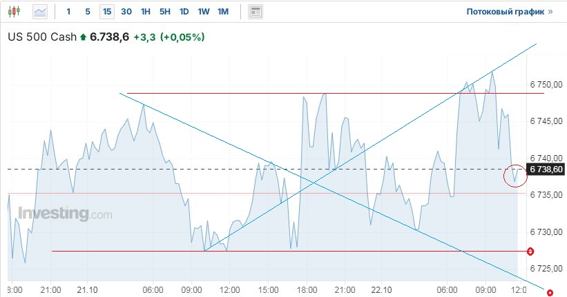Open the news layout icon in toolbar
This screenshot has width=567, height=297.
[256, 12]
